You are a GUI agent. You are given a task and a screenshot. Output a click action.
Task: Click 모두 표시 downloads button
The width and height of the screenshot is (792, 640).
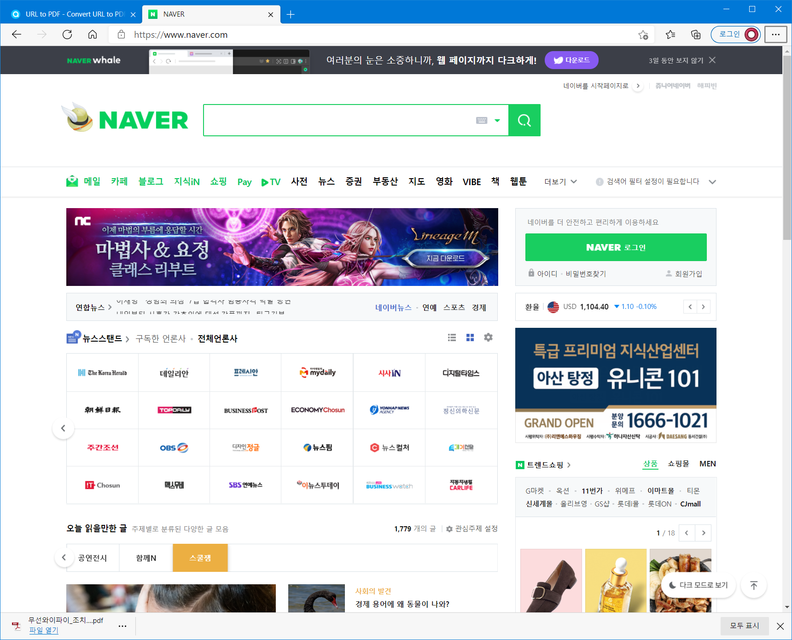tap(745, 626)
